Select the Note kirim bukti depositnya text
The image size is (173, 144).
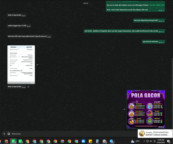[127, 10]
